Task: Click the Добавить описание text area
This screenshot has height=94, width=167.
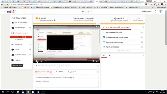Action: coord(67,84)
